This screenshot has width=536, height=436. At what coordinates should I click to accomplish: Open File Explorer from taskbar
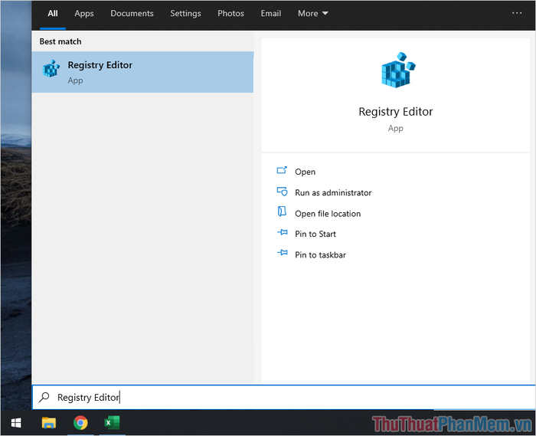click(49, 423)
